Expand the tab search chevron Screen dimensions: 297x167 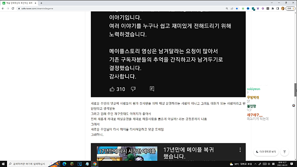[x=272, y=3]
